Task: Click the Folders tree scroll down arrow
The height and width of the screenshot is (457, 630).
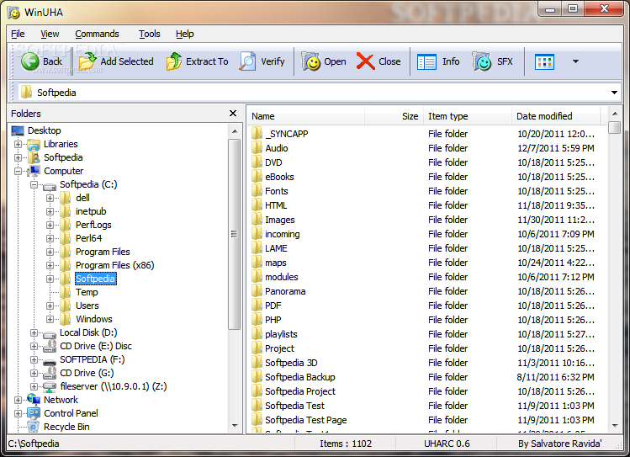Action: (x=235, y=426)
